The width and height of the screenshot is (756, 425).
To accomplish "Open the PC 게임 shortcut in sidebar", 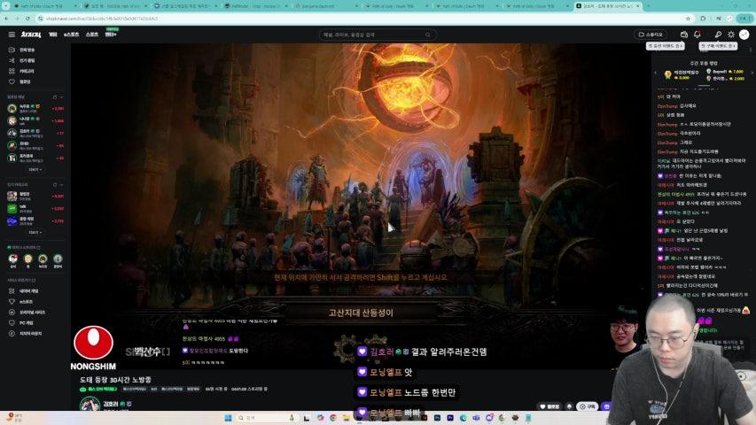I will (22, 323).
